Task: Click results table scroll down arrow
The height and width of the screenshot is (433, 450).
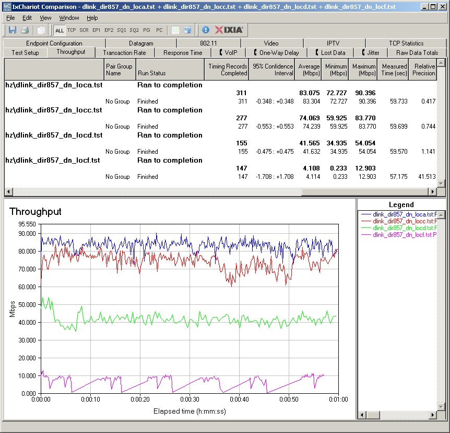Action: 441,183
